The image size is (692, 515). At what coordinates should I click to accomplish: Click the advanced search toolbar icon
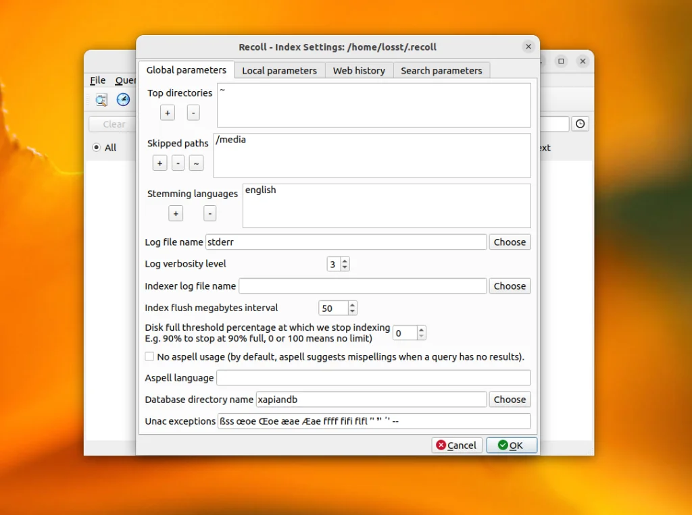(x=101, y=100)
